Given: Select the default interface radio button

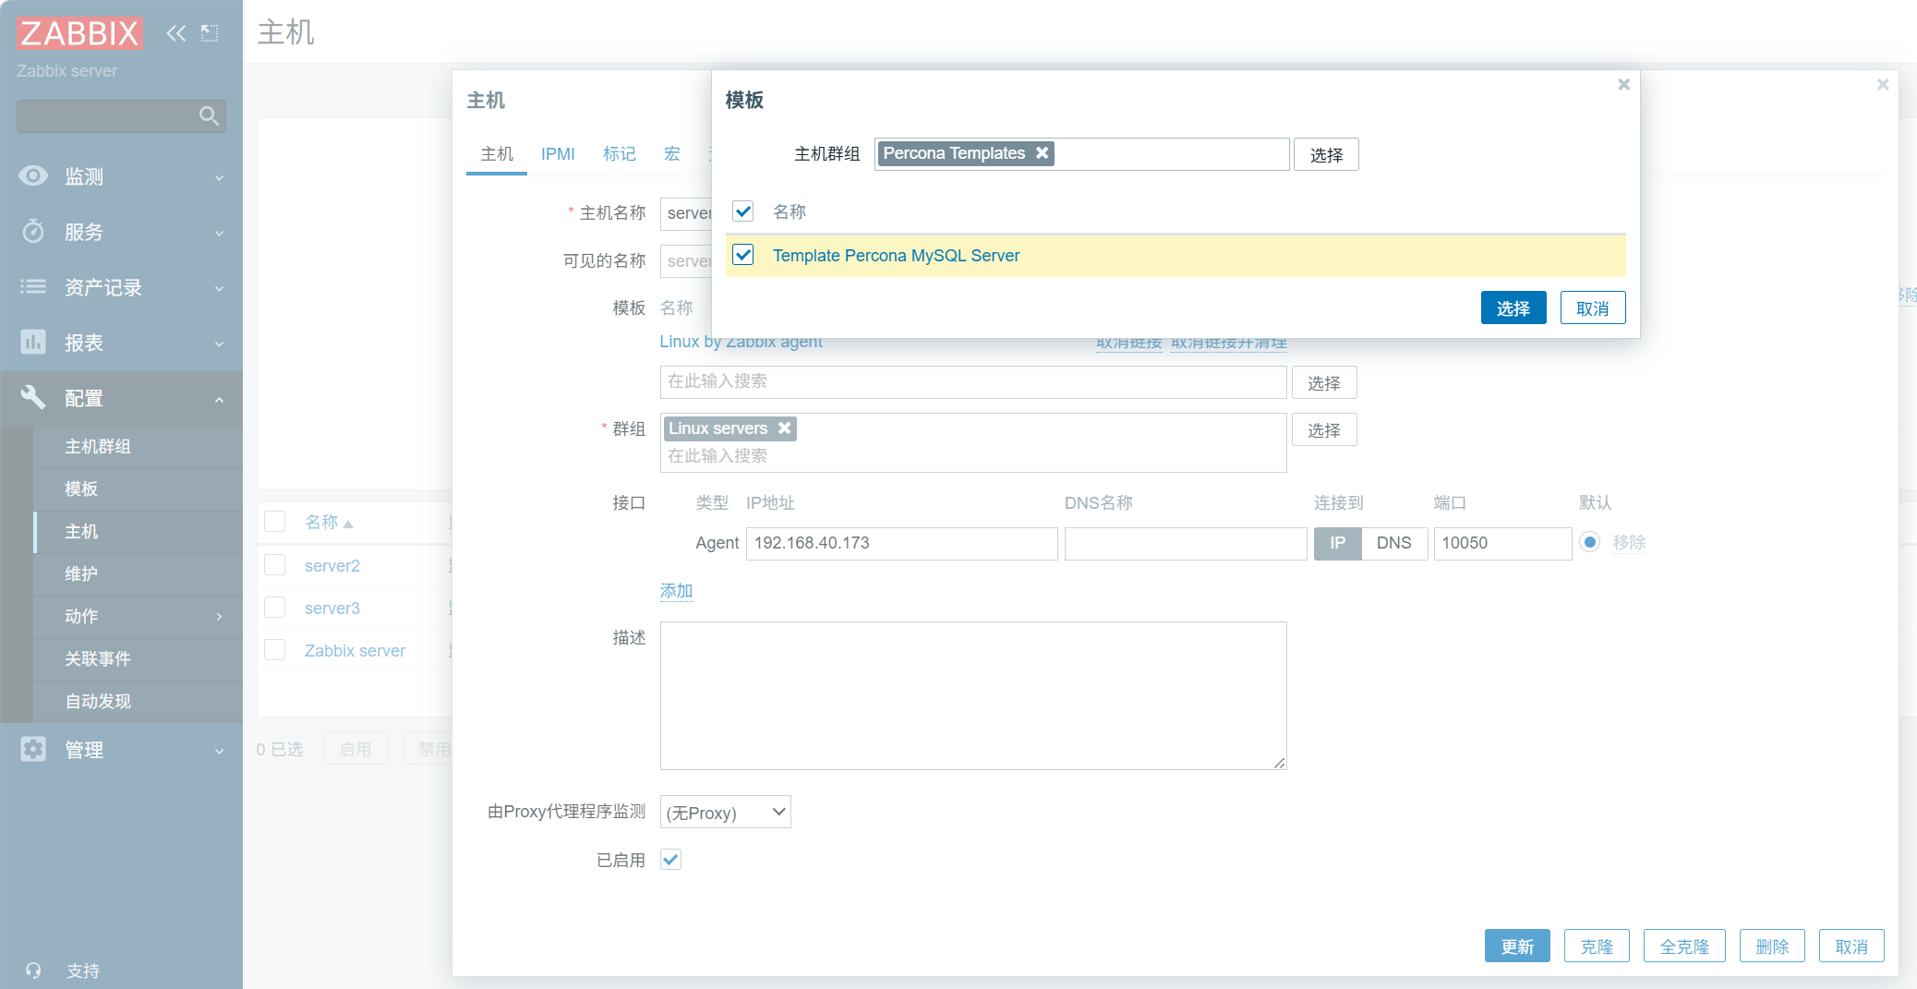Looking at the screenshot, I should (x=1589, y=542).
